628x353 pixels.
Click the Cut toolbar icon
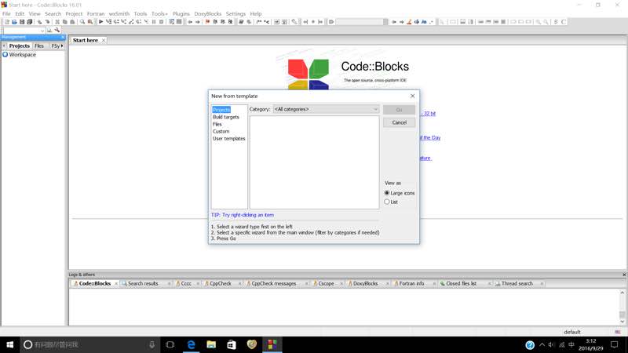coord(57,22)
